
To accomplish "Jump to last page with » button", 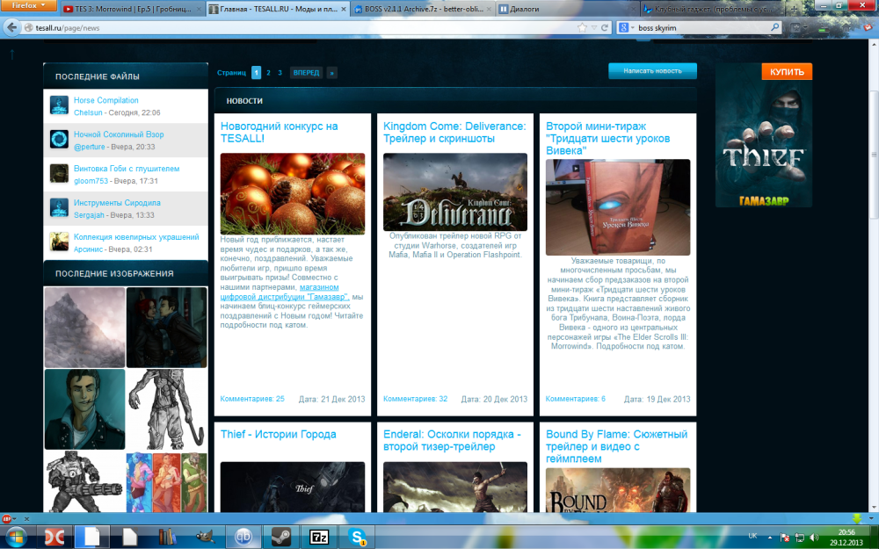I will 332,73.
